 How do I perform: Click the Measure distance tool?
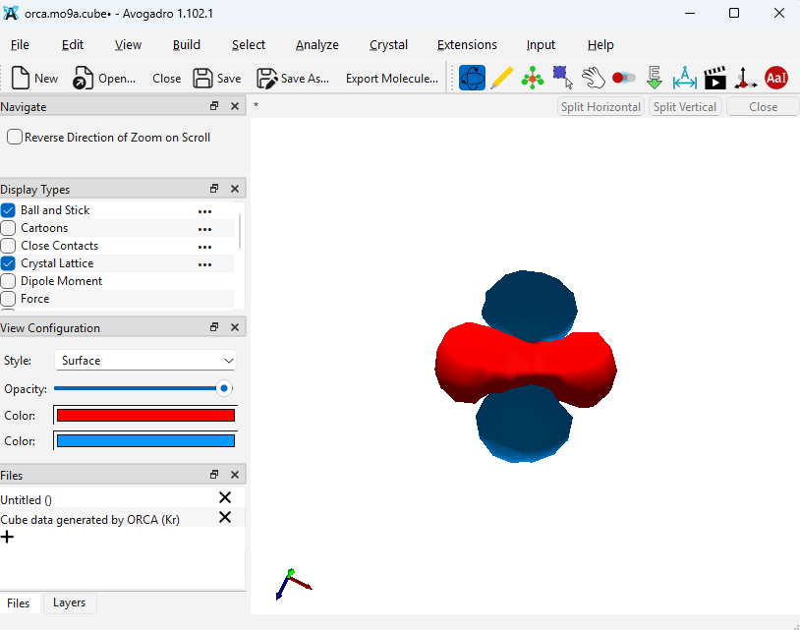685,78
